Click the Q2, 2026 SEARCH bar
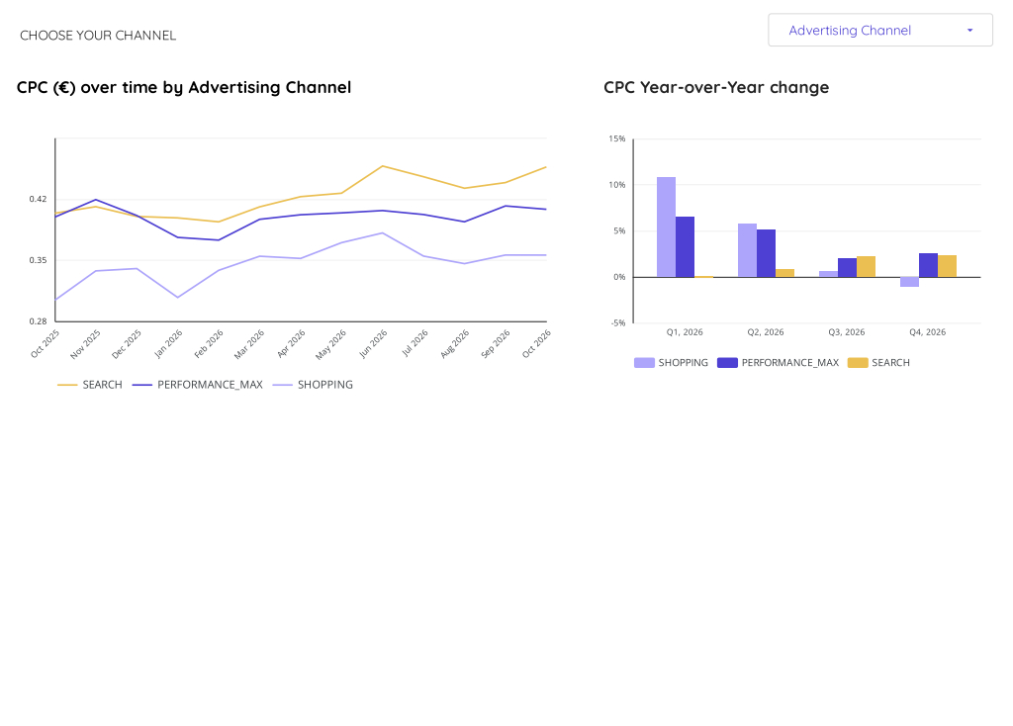The image size is (1013, 726). (784, 273)
